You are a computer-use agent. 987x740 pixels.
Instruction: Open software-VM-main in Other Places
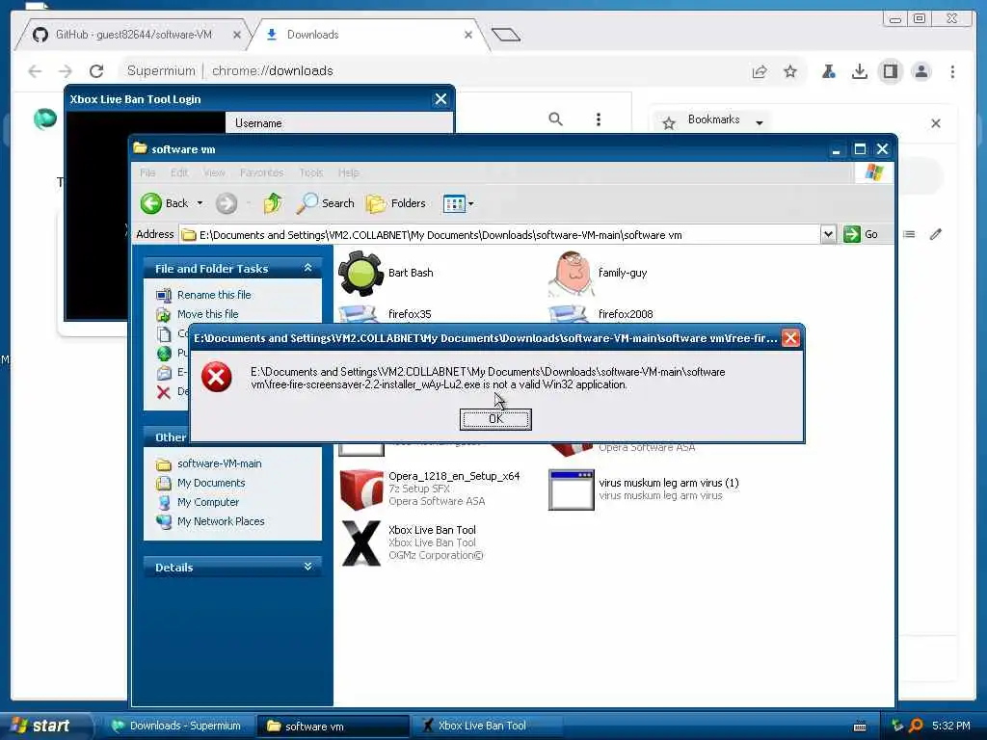click(219, 463)
